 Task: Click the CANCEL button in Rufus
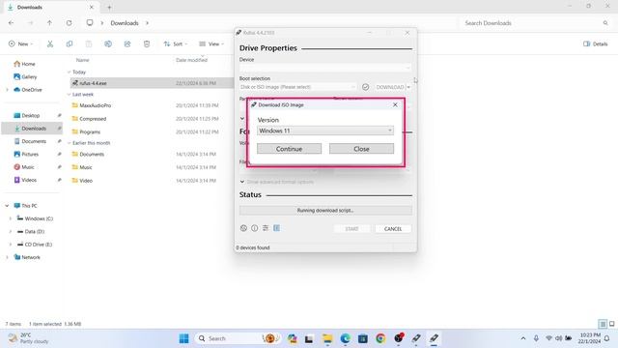tap(393, 229)
